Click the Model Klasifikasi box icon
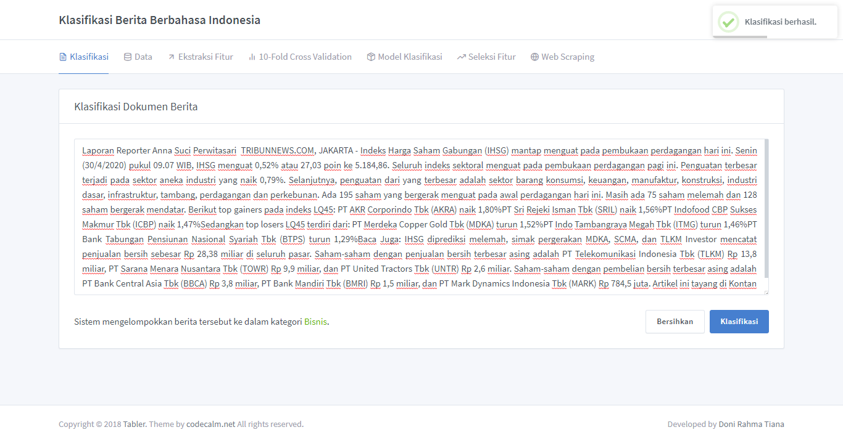Viewport: 843px width, 443px height. [x=371, y=57]
